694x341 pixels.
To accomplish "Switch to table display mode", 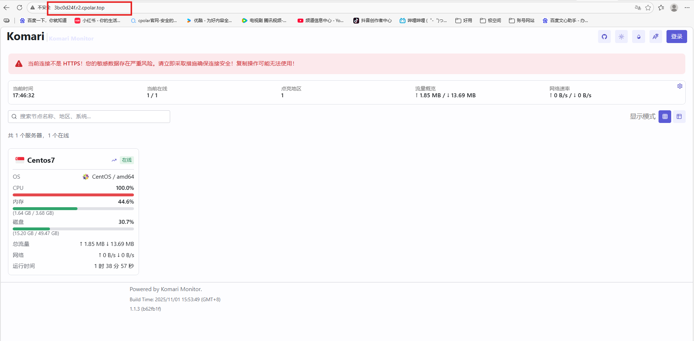I will [x=679, y=116].
